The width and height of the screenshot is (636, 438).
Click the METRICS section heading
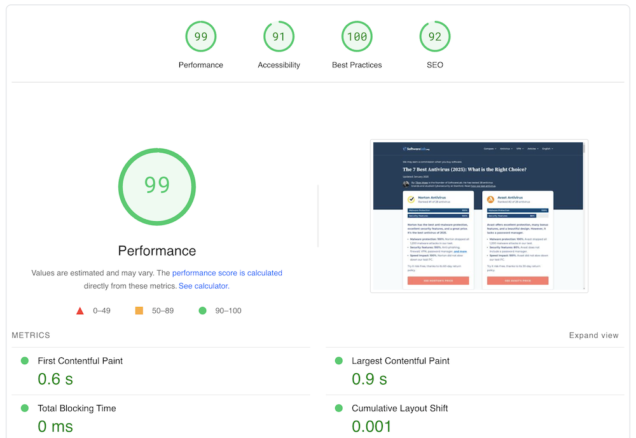click(31, 335)
